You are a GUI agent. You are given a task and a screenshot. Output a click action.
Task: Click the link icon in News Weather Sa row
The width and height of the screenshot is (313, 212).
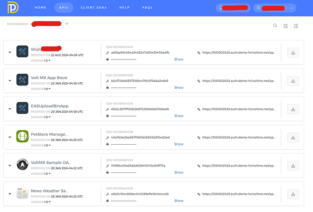click(199, 194)
